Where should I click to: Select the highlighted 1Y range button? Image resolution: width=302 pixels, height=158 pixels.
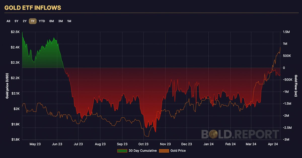pyautogui.click(x=33, y=21)
